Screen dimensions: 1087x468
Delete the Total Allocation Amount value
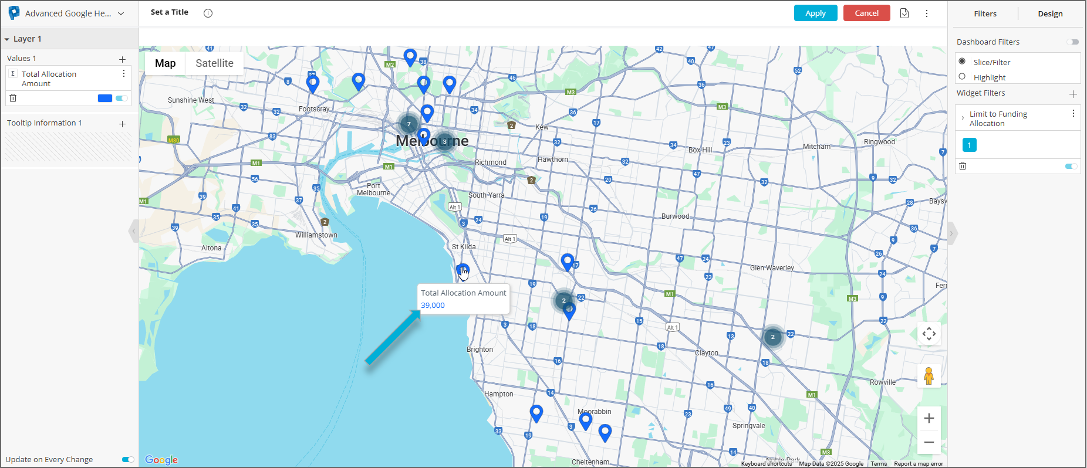(13, 98)
